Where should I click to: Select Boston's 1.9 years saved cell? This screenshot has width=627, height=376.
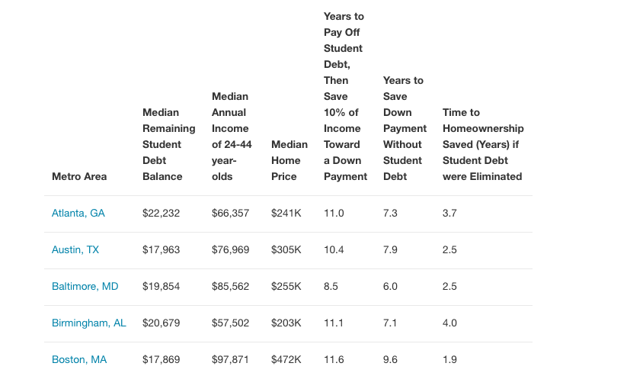click(449, 360)
